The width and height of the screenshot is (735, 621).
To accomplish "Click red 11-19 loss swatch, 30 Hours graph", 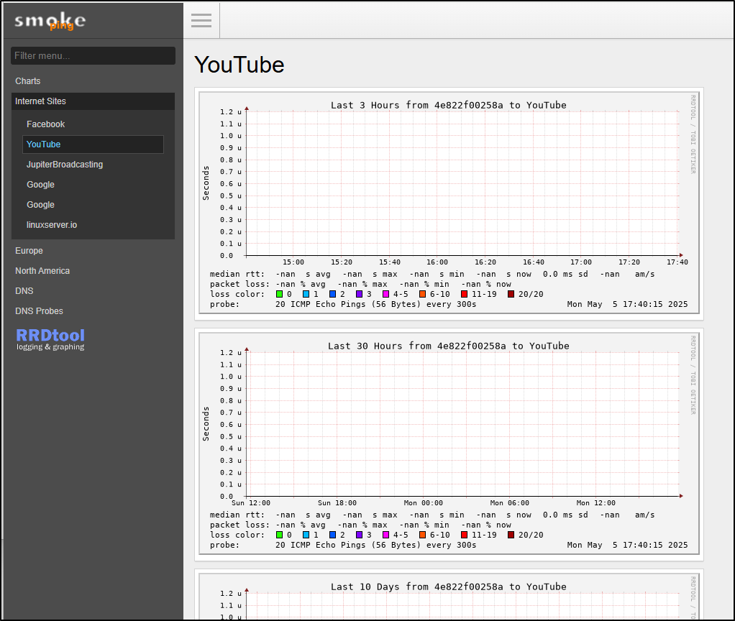I will tap(464, 535).
